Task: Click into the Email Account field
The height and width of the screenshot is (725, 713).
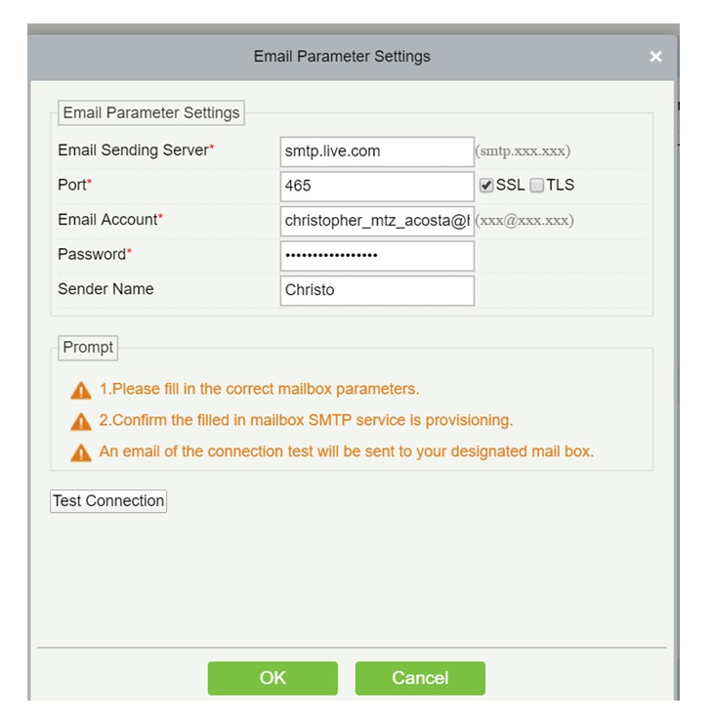Action: tap(377, 221)
